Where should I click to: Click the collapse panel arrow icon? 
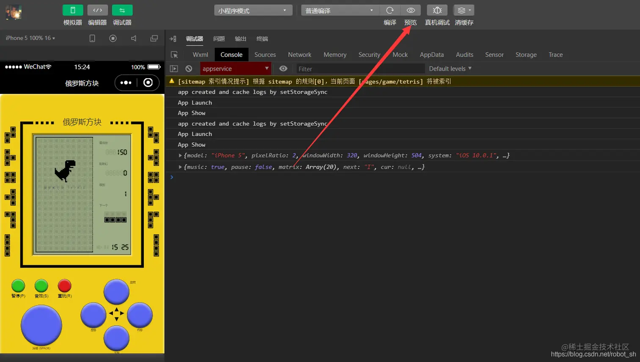pos(173,39)
